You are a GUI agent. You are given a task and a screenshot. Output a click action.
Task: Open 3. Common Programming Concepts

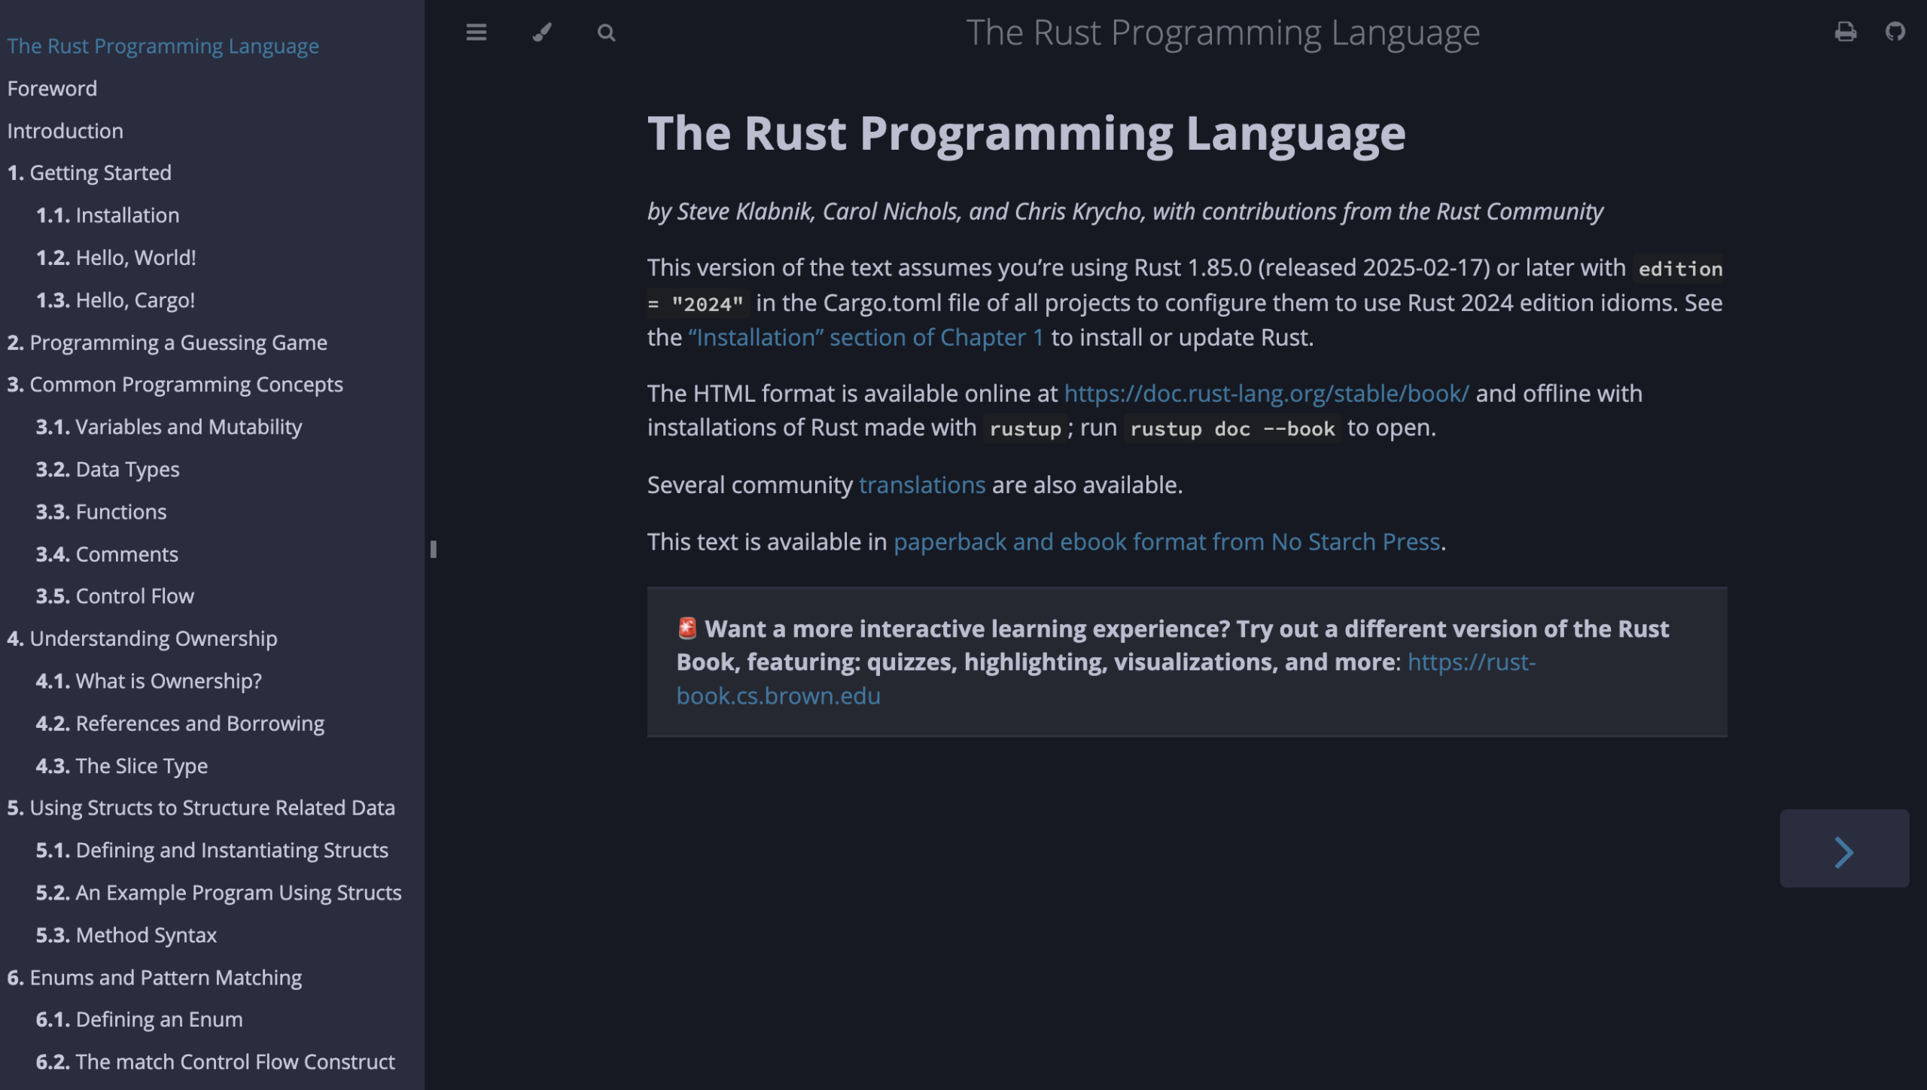(x=175, y=384)
